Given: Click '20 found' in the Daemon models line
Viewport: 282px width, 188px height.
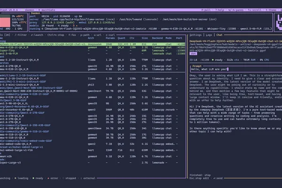Looking at the screenshot, I should click(x=47, y=25).
